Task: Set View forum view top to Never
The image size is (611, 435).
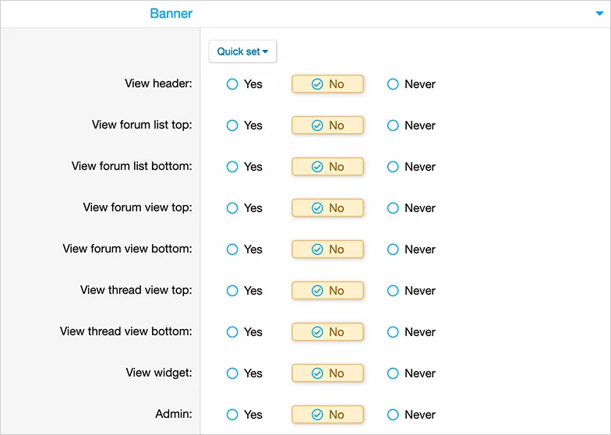Action: pos(393,208)
